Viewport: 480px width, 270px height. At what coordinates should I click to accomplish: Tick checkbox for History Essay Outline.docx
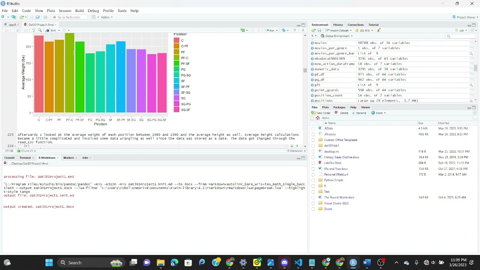(313, 157)
